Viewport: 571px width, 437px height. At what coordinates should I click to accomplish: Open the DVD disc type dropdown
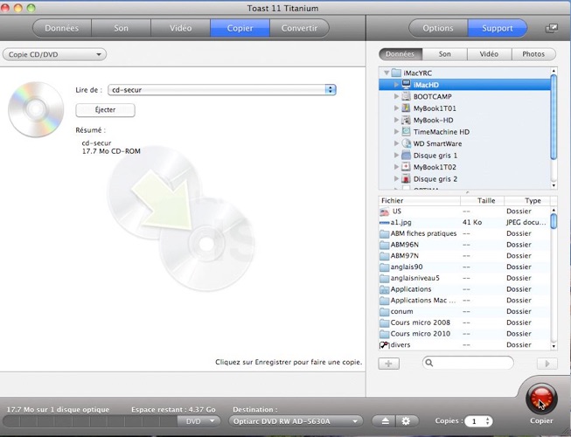pos(198,421)
